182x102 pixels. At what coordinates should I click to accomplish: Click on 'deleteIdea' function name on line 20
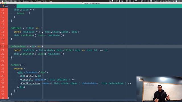[x=18, y=46]
